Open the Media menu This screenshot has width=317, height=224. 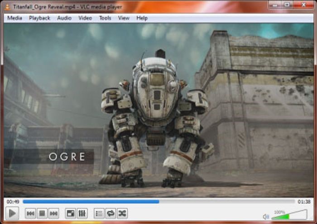14,18
